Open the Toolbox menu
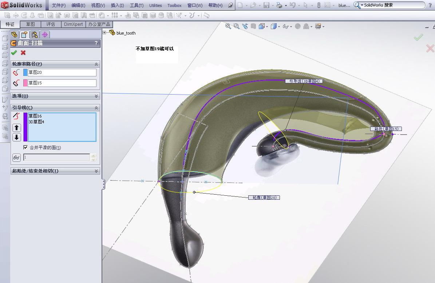 click(174, 5)
